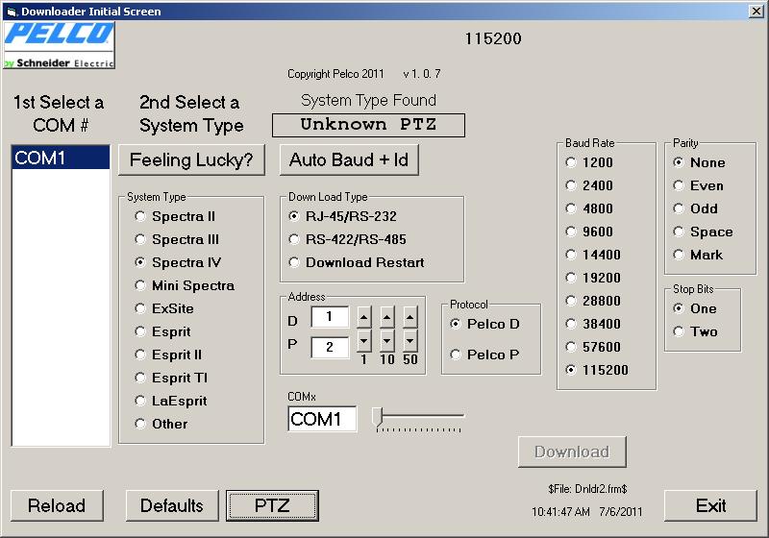Set parity to None
The width and height of the screenshot is (769, 538).
[x=700, y=162]
